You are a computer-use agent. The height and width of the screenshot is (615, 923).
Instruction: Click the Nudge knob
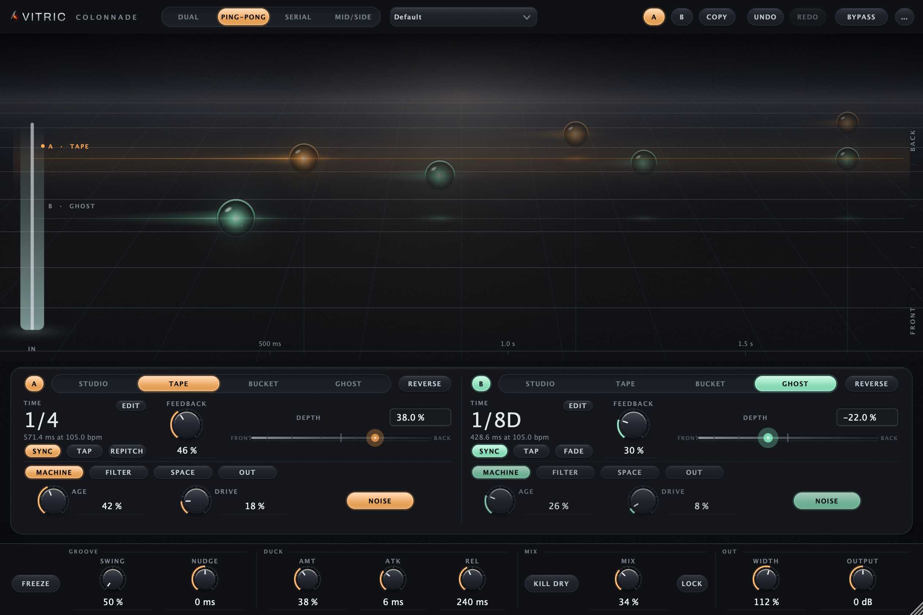204,579
